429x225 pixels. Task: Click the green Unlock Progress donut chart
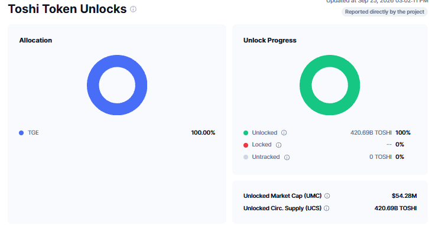(x=330, y=85)
